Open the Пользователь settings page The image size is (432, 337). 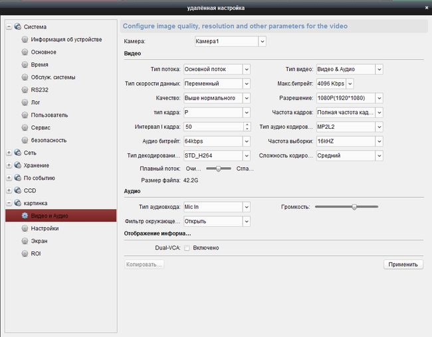[x=49, y=115]
